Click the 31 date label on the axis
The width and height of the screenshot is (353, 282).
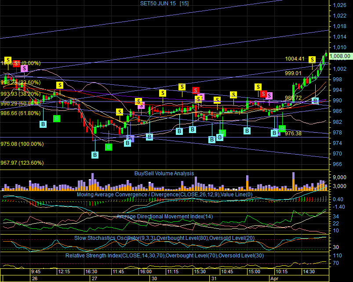pos(214,278)
